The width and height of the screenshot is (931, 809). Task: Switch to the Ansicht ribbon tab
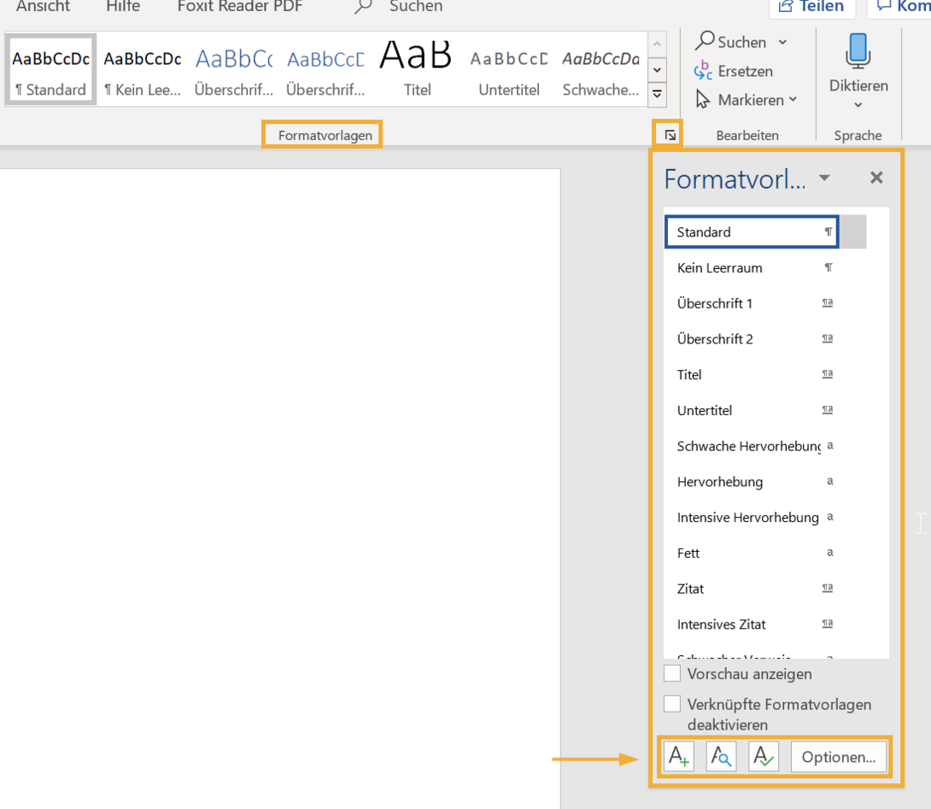click(x=43, y=7)
